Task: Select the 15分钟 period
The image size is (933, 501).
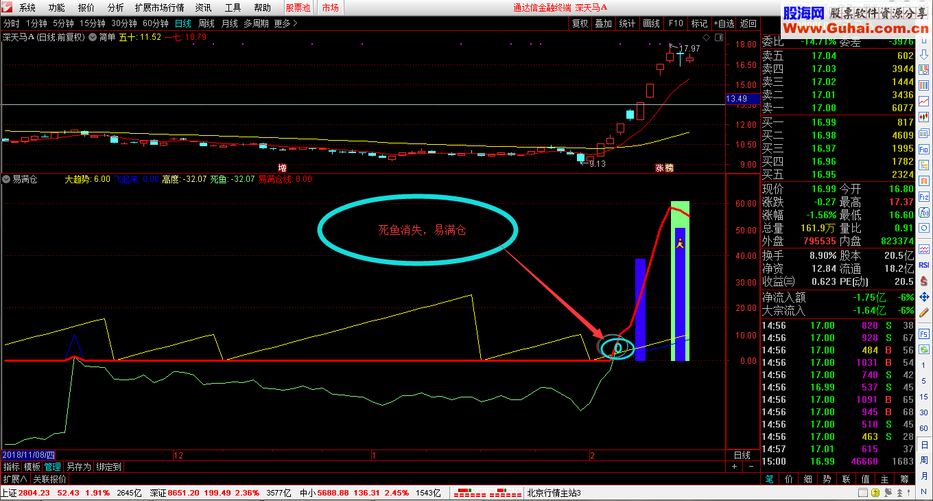Action: click(x=93, y=23)
